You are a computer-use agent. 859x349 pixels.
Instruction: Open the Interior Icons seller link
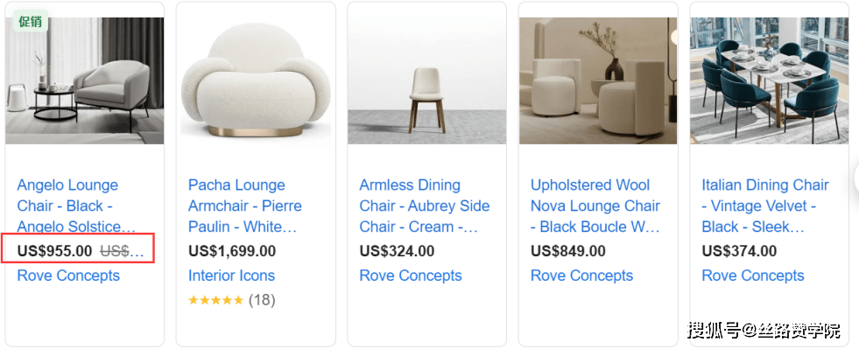pyautogui.click(x=232, y=276)
